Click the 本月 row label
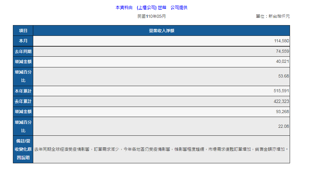Viewport: 310px width, 193px height. point(23,41)
